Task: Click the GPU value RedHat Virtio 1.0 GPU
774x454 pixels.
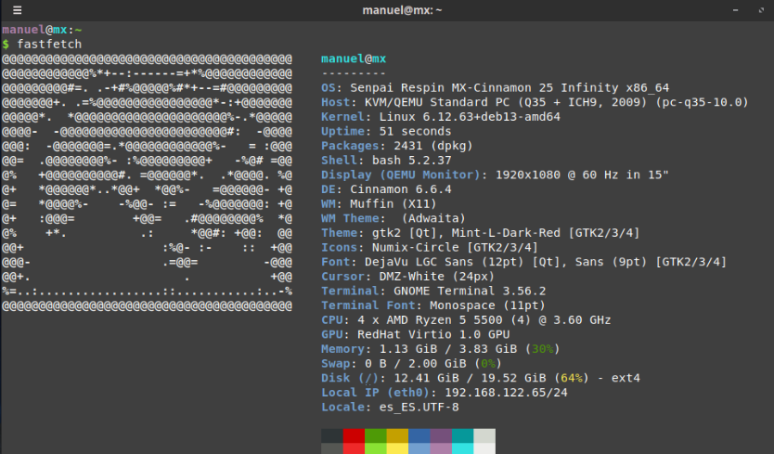Action: click(x=433, y=334)
